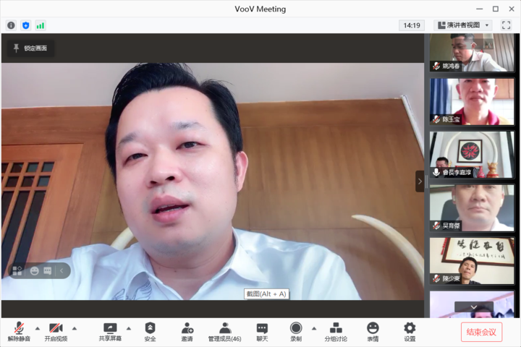The height and width of the screenshot is (347, 521).
Task: Open 分组讨论 breakout rooms
Action: coord(336,332)
